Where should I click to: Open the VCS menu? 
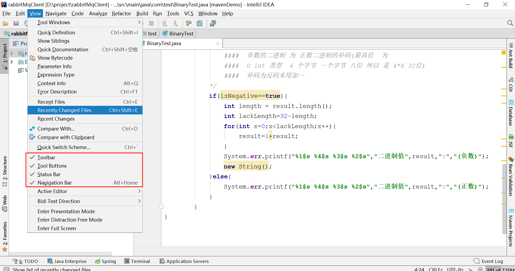(x=189, y=13)
